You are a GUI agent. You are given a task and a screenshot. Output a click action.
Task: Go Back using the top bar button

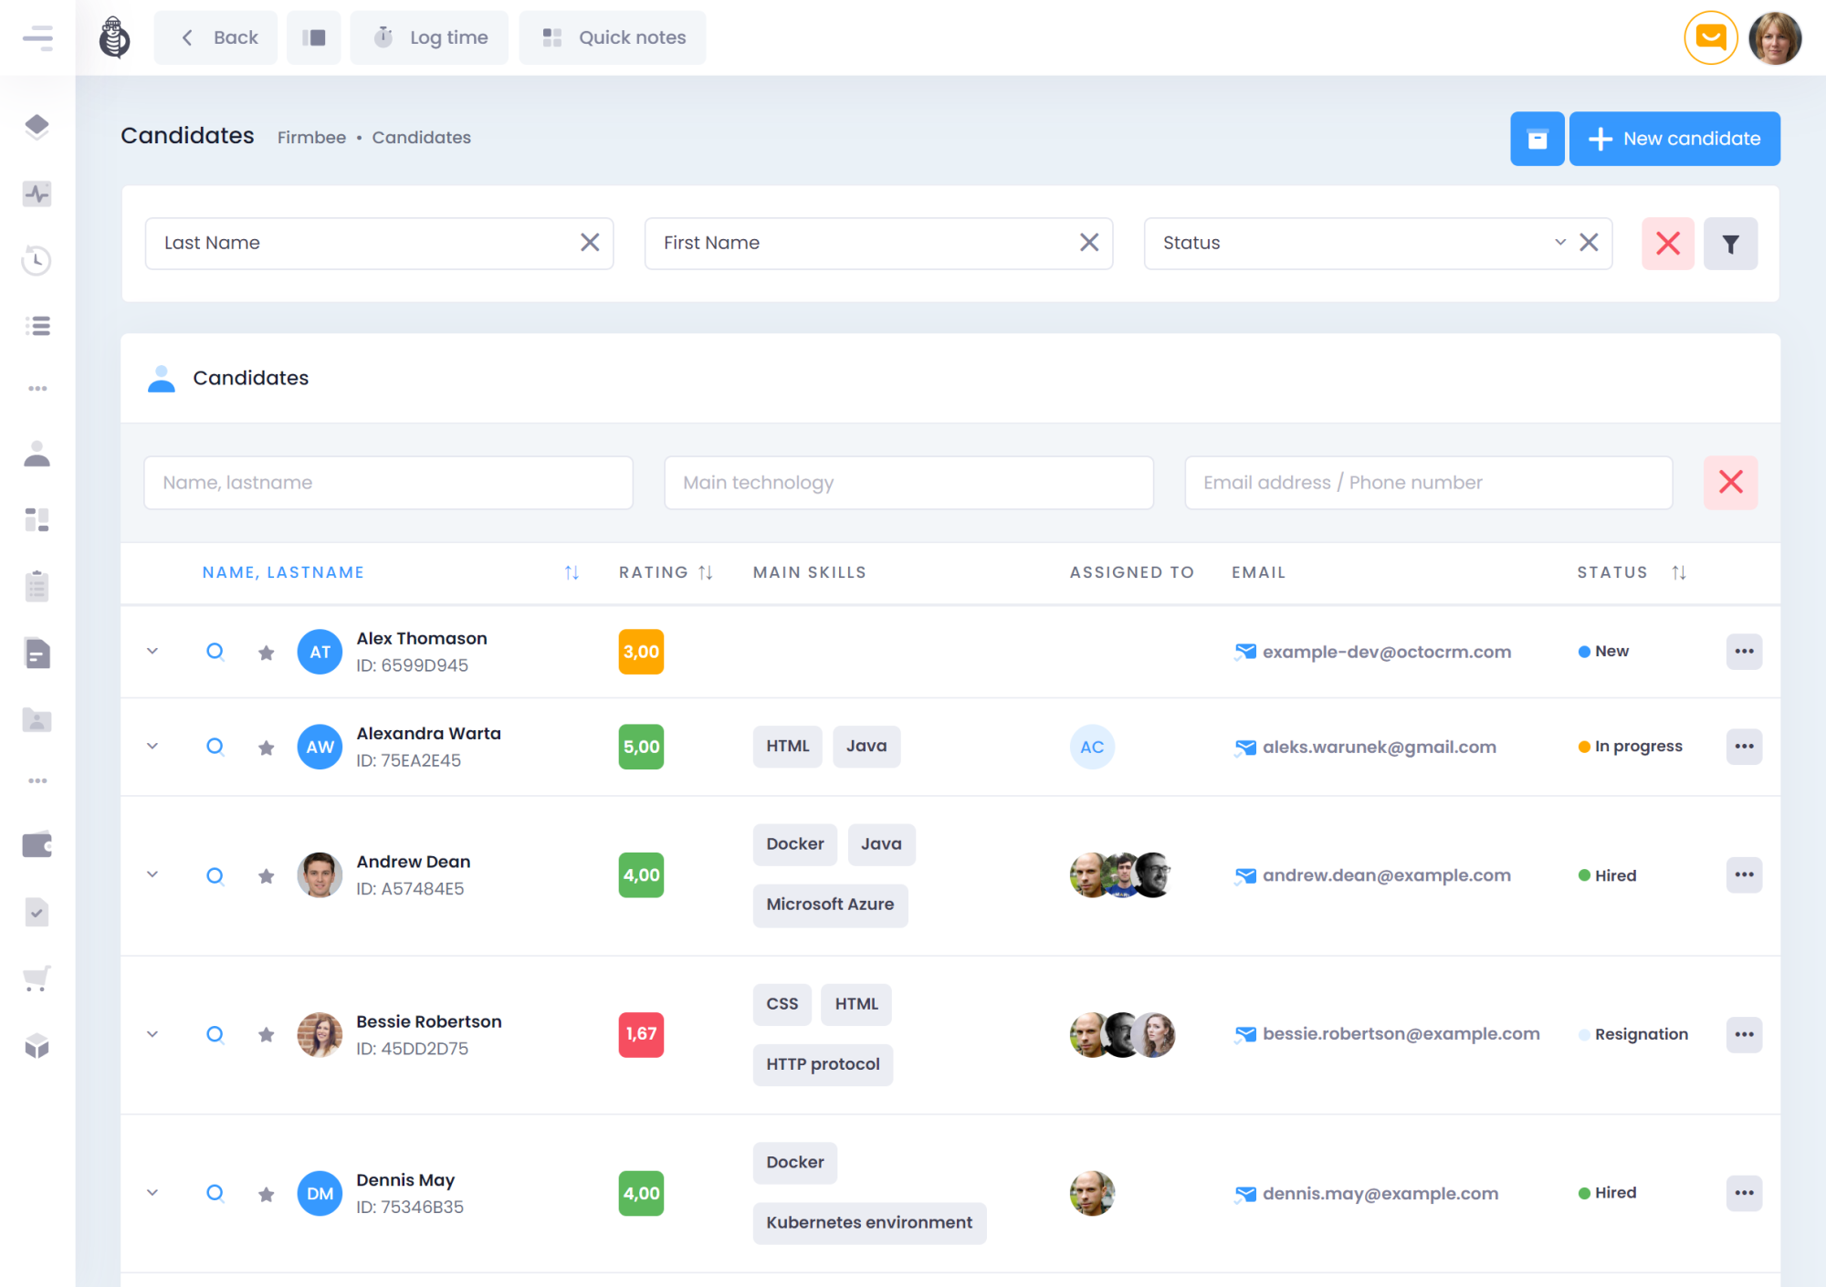point(215,37)
